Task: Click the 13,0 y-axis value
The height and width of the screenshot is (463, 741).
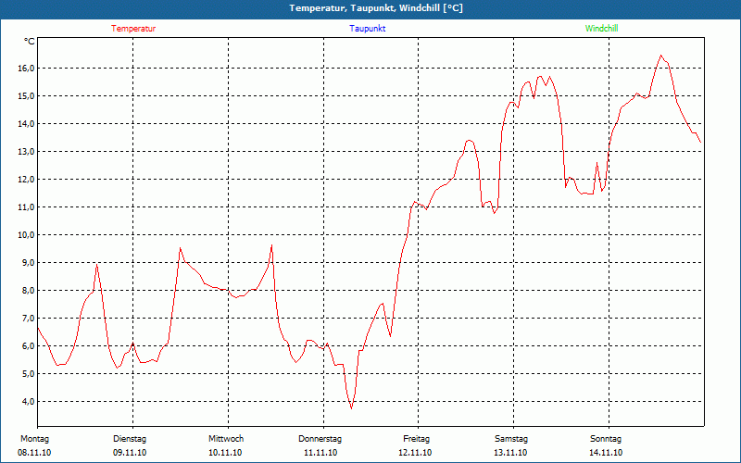Action: click(26, 152)
